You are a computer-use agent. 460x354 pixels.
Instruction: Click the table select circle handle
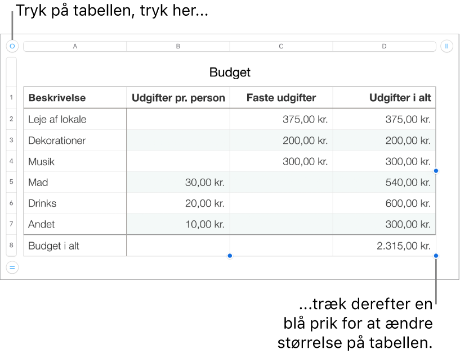[x=12, y=46]
